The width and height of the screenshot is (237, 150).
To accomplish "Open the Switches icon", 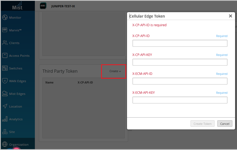I will tap(5, 68).
